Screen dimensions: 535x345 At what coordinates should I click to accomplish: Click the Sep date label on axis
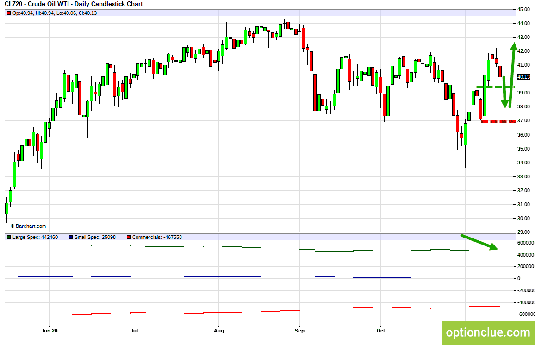click(299, 331)
